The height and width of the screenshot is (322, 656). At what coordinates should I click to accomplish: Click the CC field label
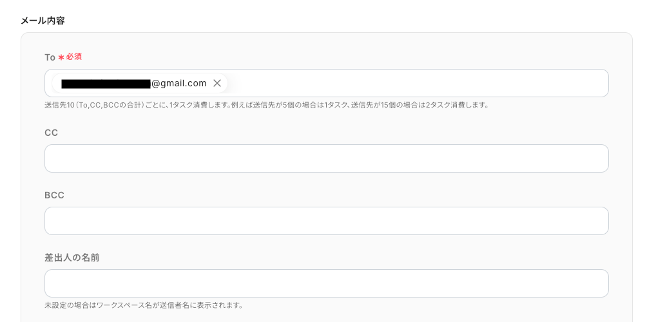click(x=51, y=133)
